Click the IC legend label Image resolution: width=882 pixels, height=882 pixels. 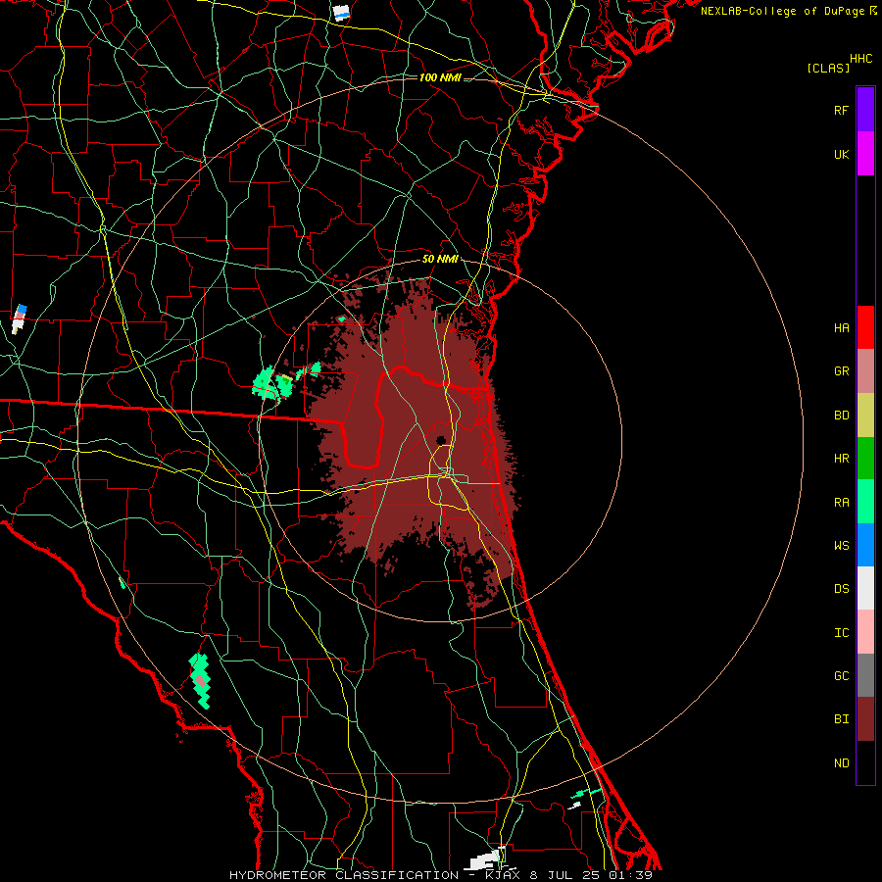[x=841, y=633]
